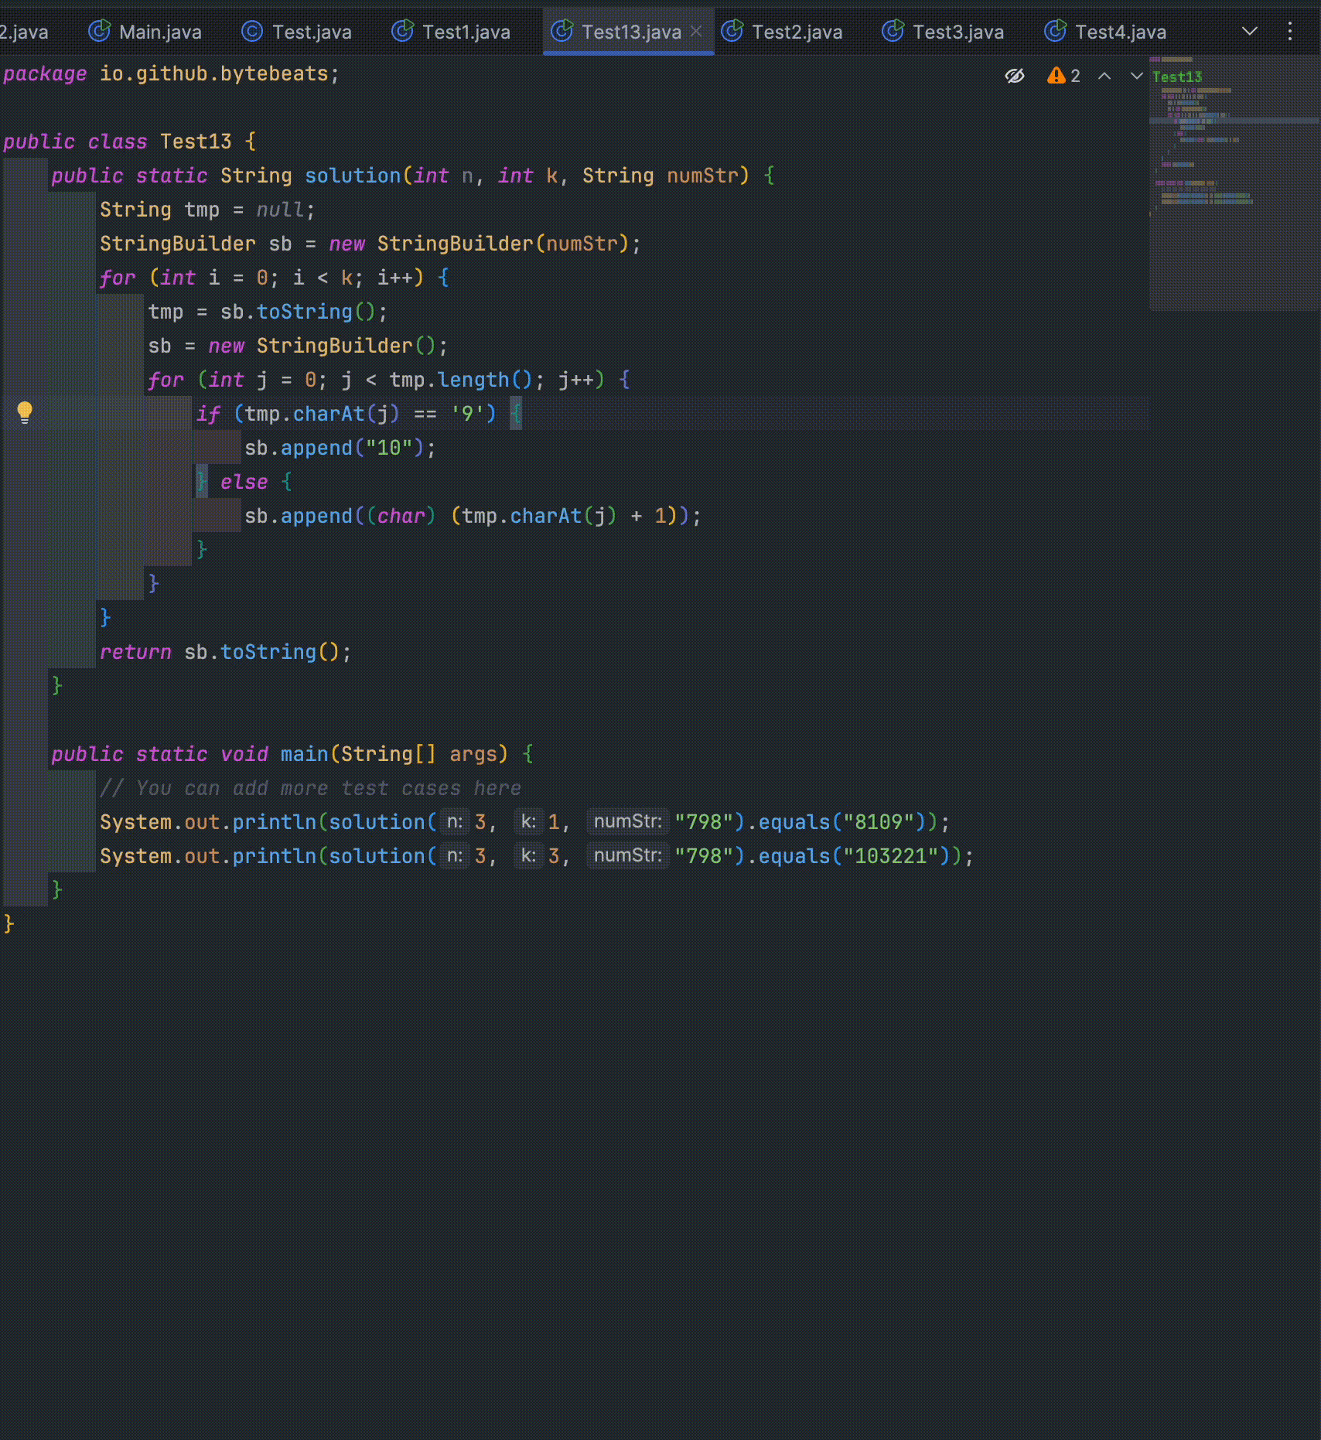Click the test class icon on Test13.java tab

click(x=563, y=31)
